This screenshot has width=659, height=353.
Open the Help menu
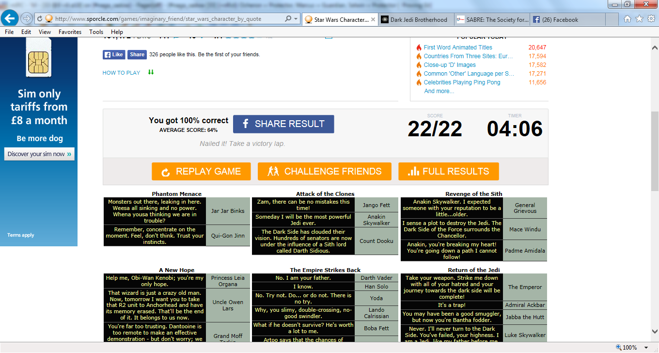[x=117, y=32]
